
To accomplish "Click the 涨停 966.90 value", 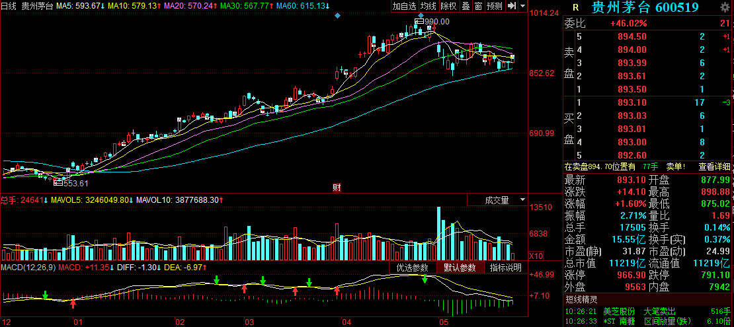I will coord(631,275).
